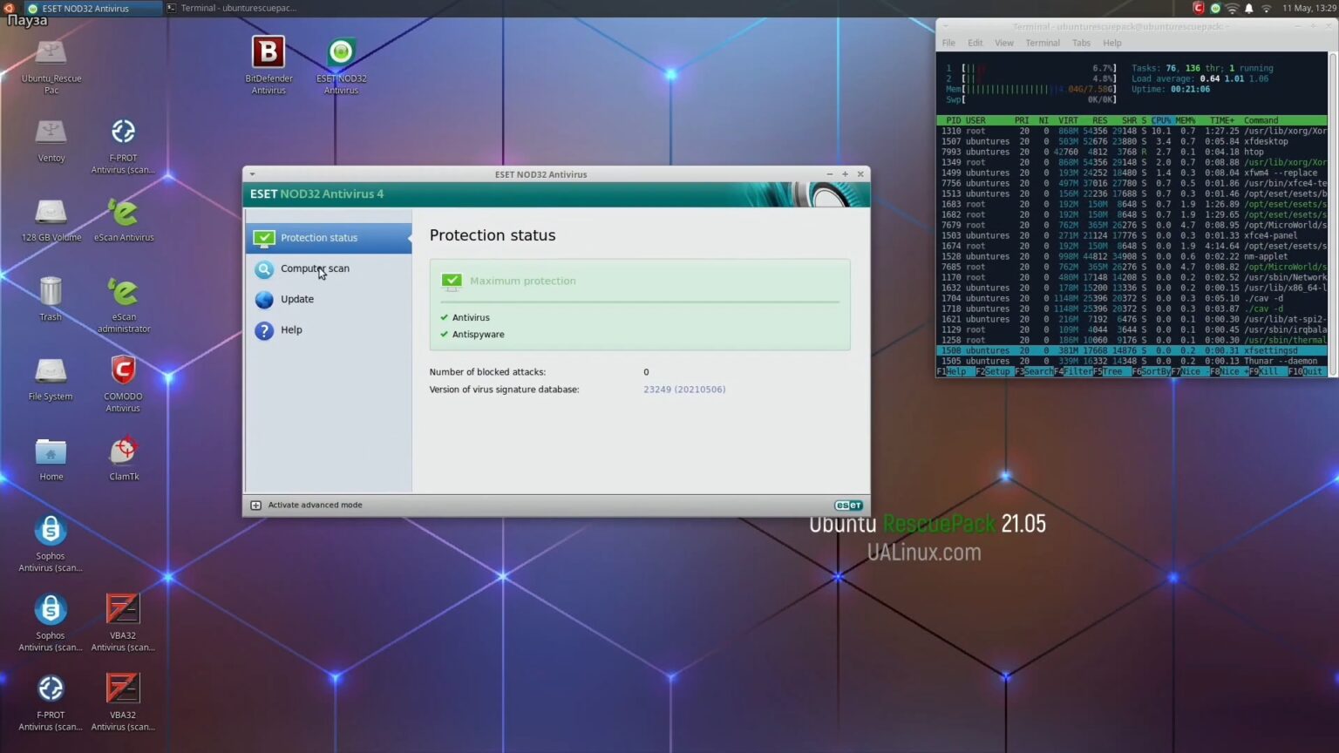The image size is (1339, 753).
Task: Expand Activate advanced mode in ESET
Action: point(307,505)
